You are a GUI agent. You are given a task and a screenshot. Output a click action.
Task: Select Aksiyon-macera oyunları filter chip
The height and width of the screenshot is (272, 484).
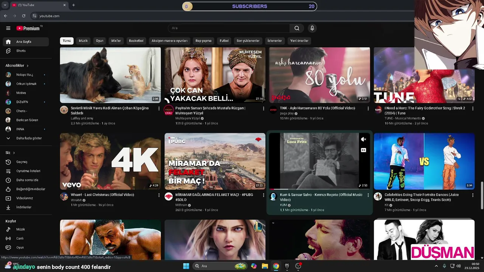(169, 41)
